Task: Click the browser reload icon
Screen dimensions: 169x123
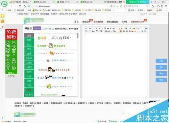Action: (x=20, y=6)
